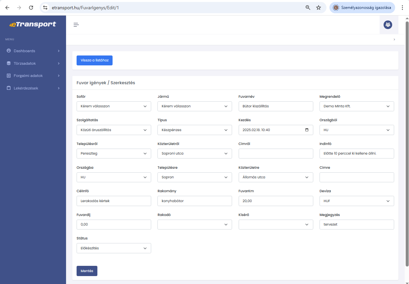409x284 pixels.
Task: Open Törzsadatok sidebar menu
Action: coord(33,63)
